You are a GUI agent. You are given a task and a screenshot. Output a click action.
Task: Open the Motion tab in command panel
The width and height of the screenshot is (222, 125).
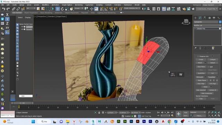210,18
